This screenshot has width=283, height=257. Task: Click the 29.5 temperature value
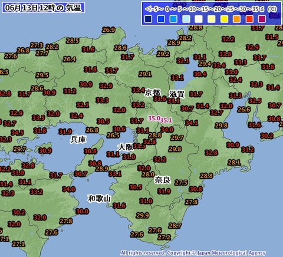pyautogui.click(x=42, y=75)
